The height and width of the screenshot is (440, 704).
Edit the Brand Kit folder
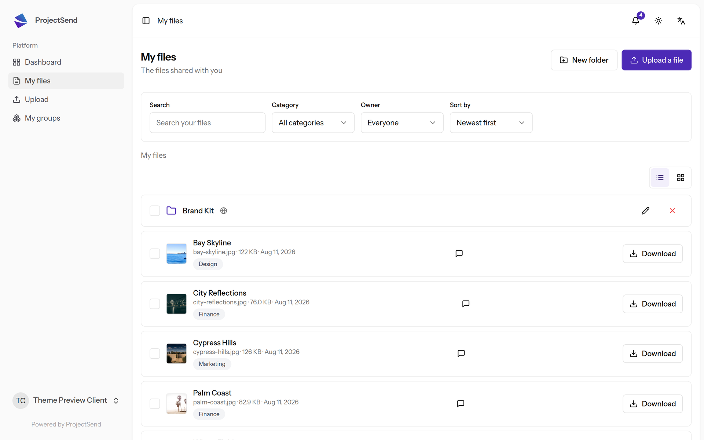[646, 211]
